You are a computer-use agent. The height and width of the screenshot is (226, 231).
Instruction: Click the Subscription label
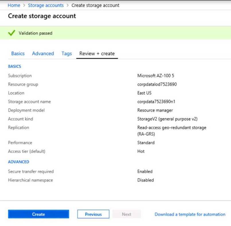(x=20, y=76)
